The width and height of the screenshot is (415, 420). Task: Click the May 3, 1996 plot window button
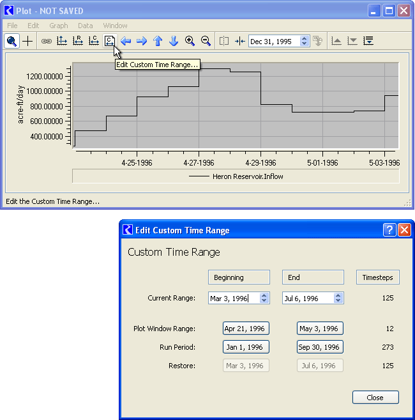[x=320, y=329]
